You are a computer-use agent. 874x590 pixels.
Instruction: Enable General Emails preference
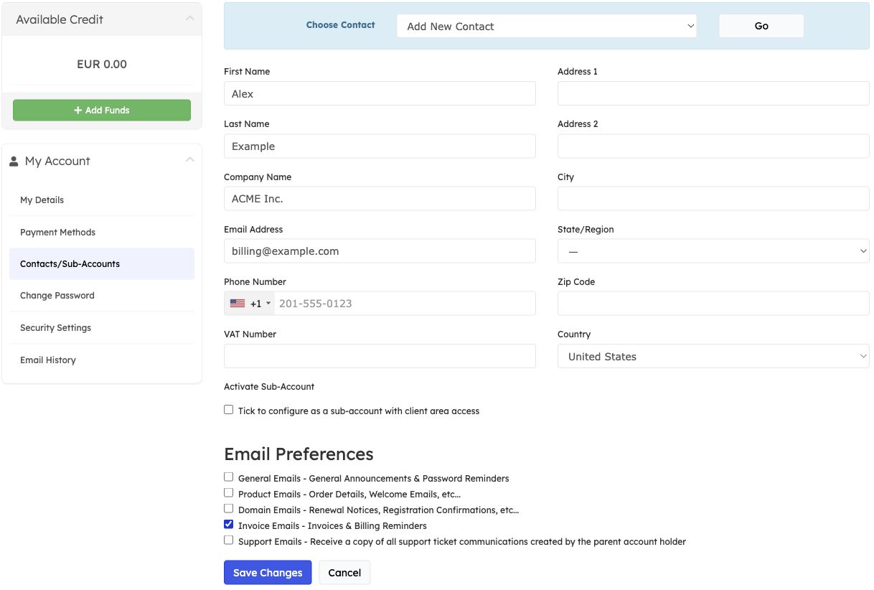pos(229,477)
